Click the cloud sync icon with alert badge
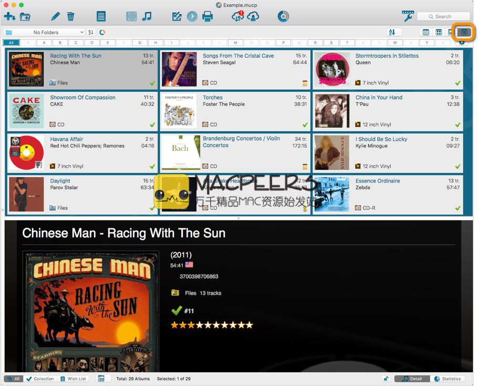This screenshot has width=478, height=386. point(238,16)
